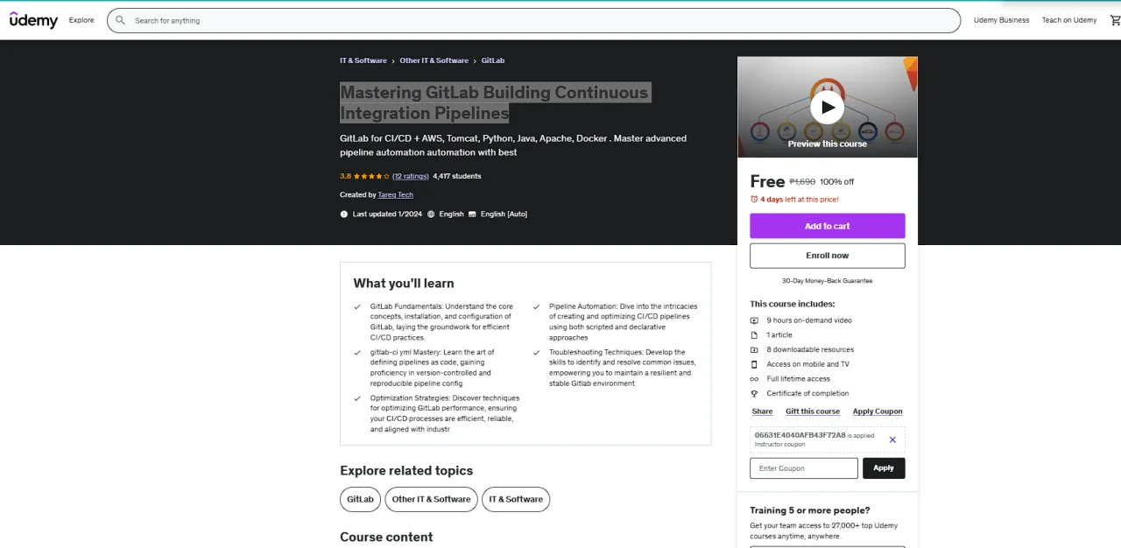This screenshot has width=1121, height=548.
Task: Click the course title heading
Action: click(495, 102)
